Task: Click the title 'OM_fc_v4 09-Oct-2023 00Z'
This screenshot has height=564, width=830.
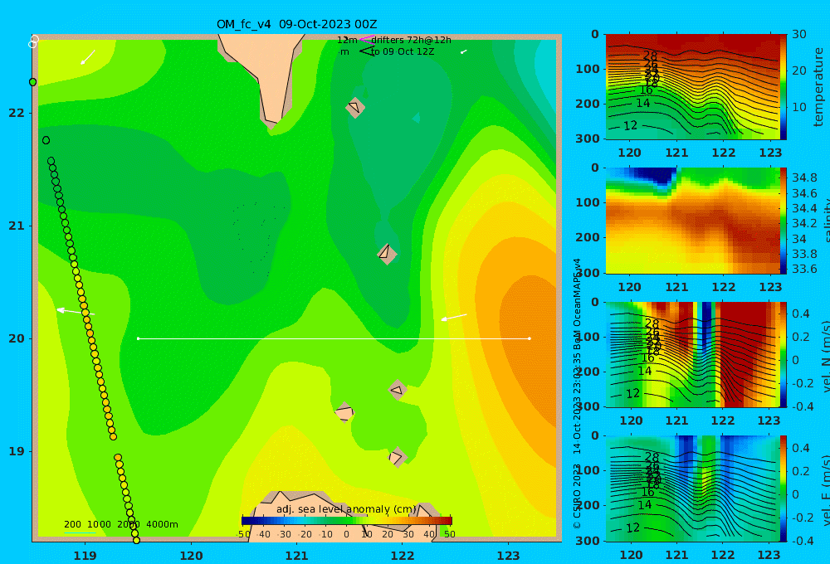Action: [x=297, y=24]
